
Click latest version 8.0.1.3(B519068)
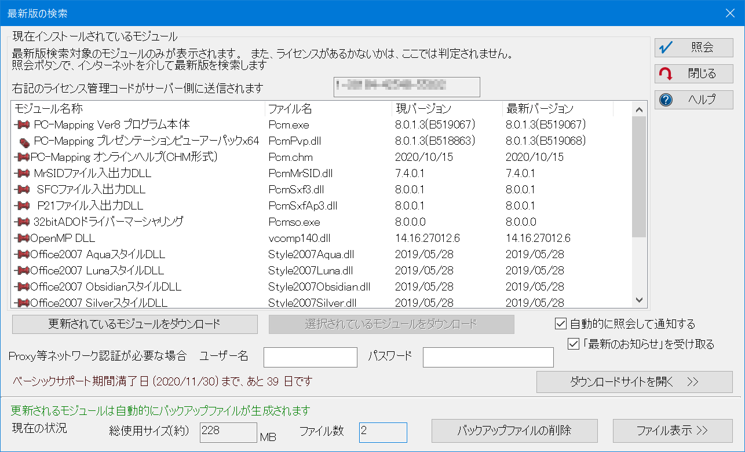pyautogui.click(x=546, y=141)
